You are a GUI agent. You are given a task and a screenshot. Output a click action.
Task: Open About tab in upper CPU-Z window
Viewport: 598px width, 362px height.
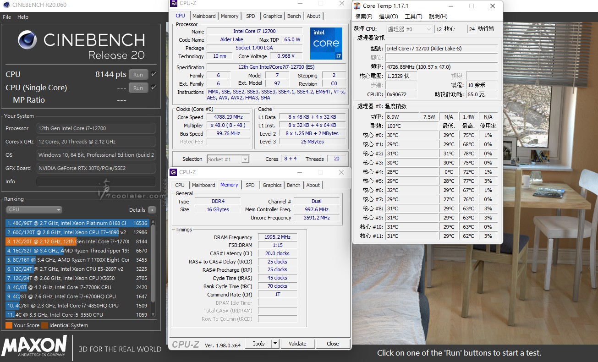(313, 16)
